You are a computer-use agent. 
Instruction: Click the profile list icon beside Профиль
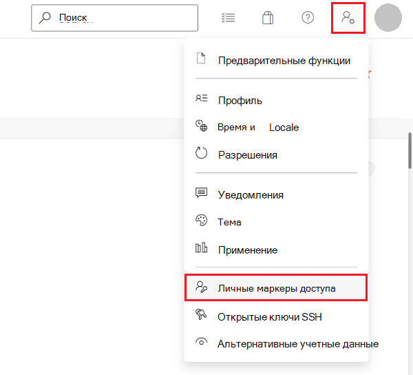point(201,99)
